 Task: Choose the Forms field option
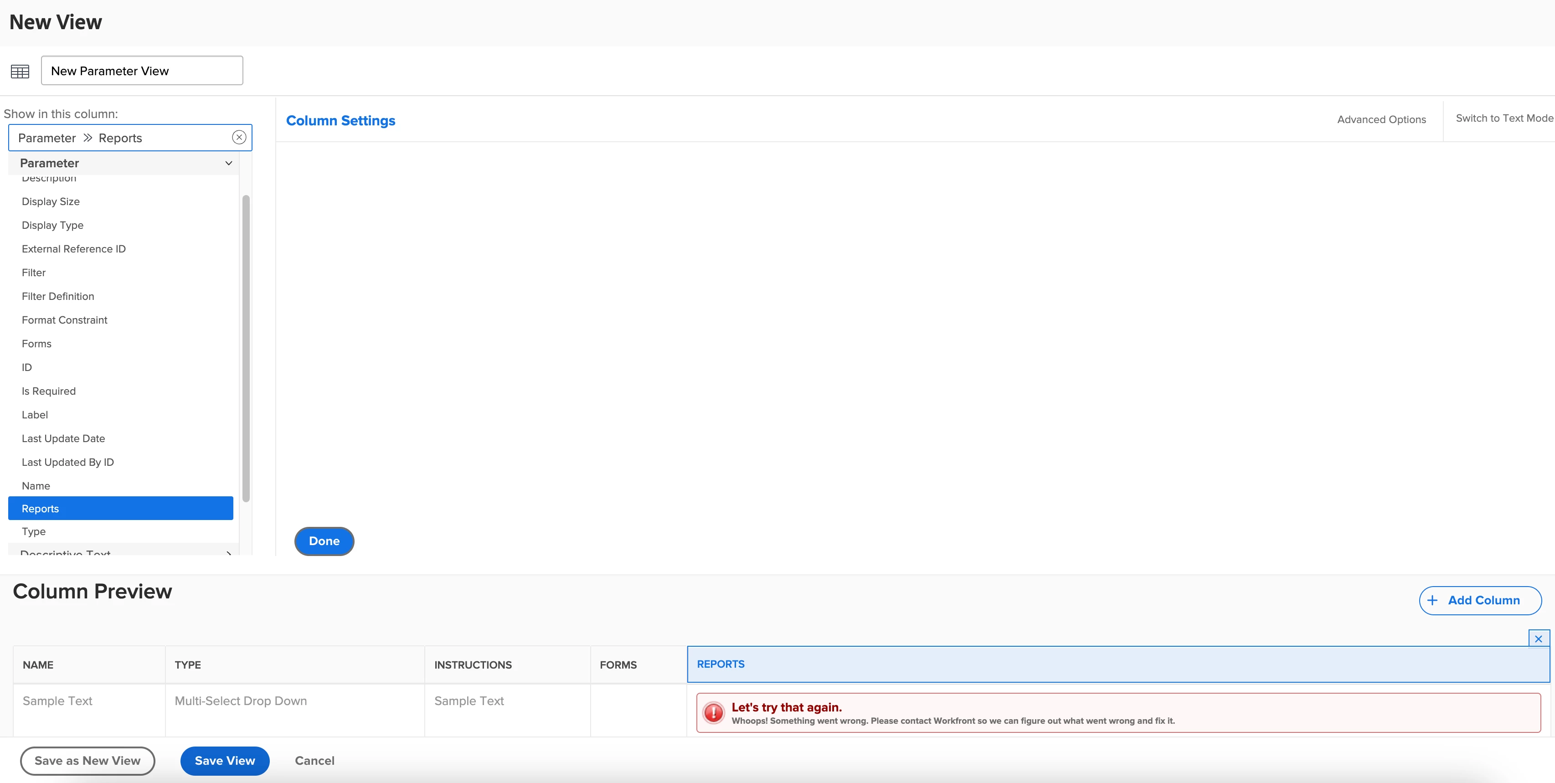(x=37, y=344)
